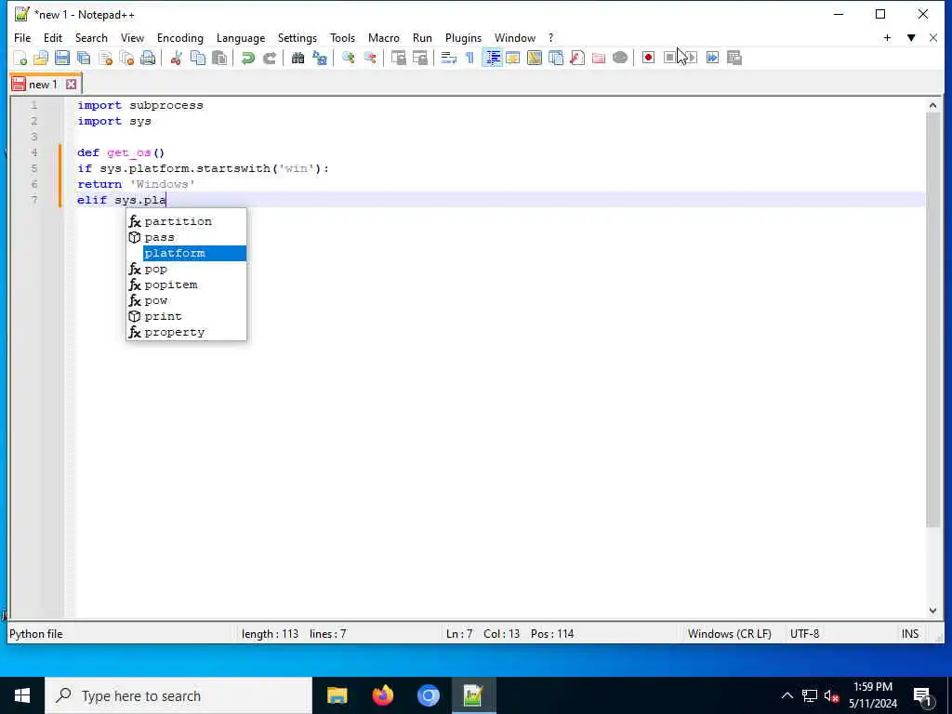
Task: Click the plus button in menu bar
Action: click(887, 37)
